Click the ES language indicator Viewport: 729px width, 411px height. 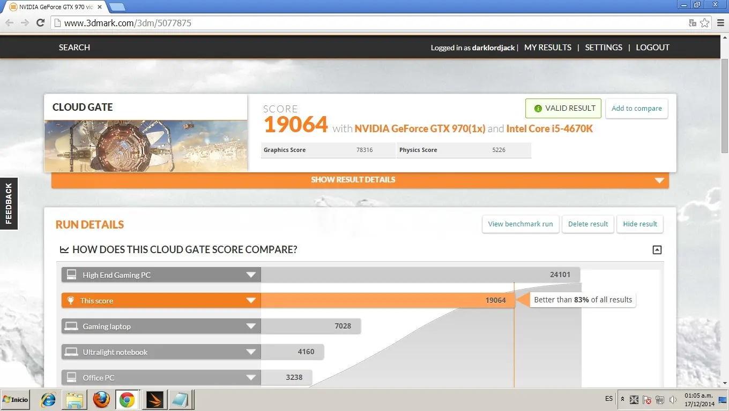click(609, 399)
